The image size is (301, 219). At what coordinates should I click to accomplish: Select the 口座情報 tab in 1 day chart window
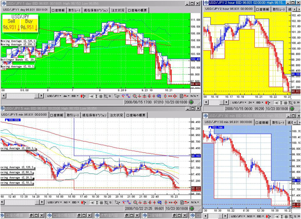tap(58, 10)
